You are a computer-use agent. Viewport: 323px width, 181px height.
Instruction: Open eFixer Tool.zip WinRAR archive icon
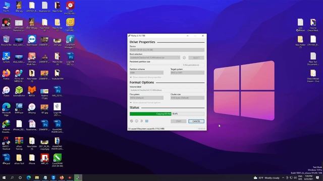click(x=19, y=143)
